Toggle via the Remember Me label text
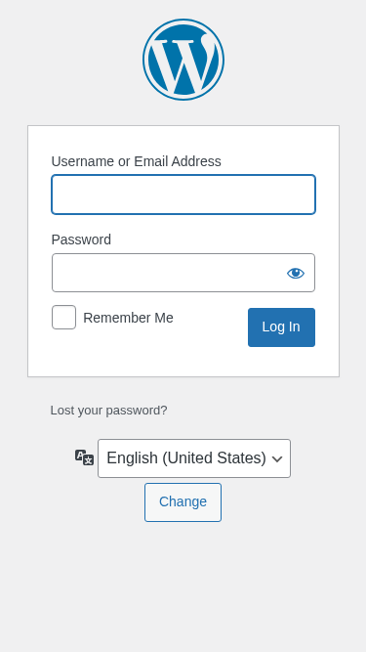Screen dimensions: 366x652 point(128,318)
